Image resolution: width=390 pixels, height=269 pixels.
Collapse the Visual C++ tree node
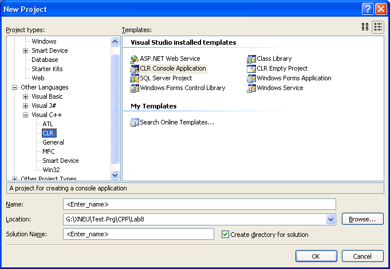point(25,115)
